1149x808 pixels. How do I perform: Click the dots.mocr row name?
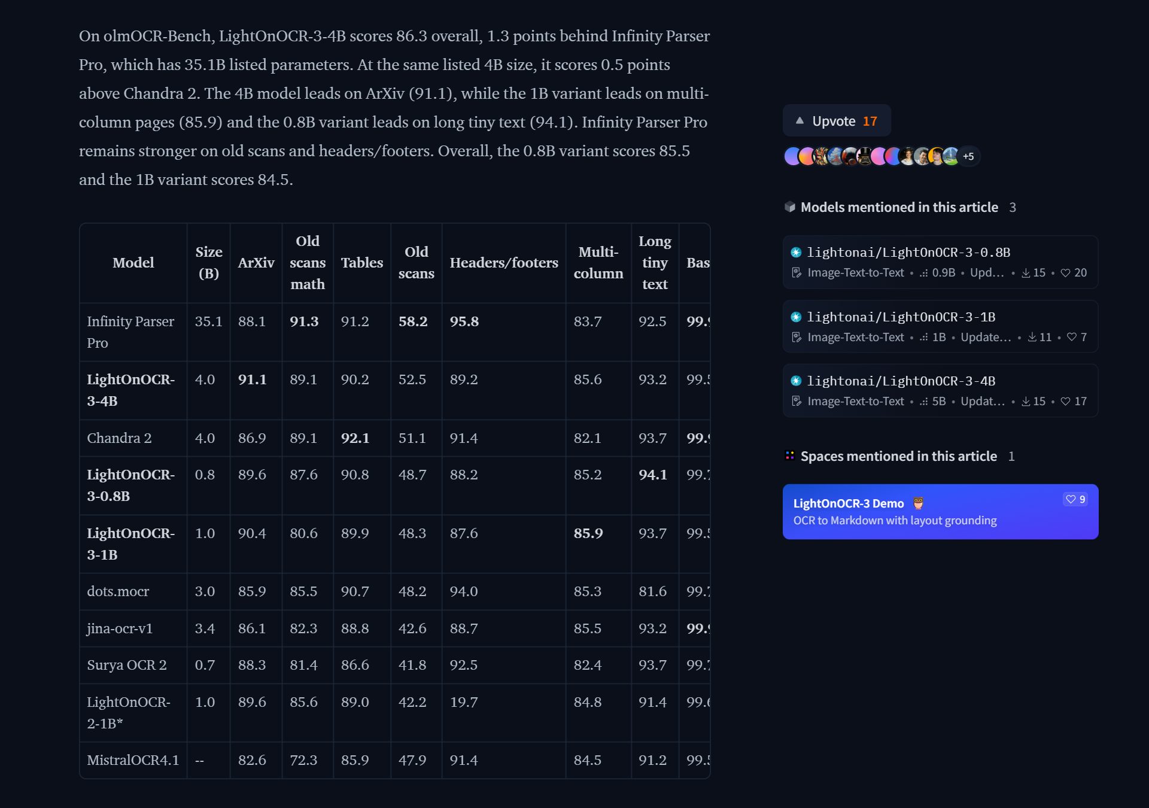(x=118, y=591)
